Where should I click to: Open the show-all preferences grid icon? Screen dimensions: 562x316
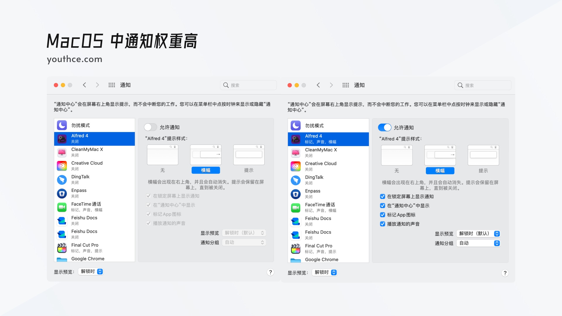coord(112,85)
